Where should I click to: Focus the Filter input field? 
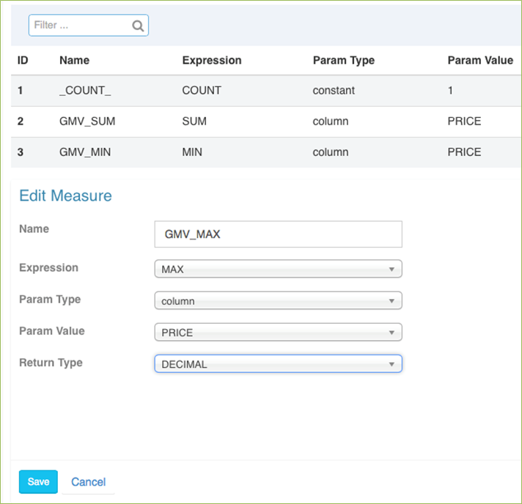pos(89,26)
